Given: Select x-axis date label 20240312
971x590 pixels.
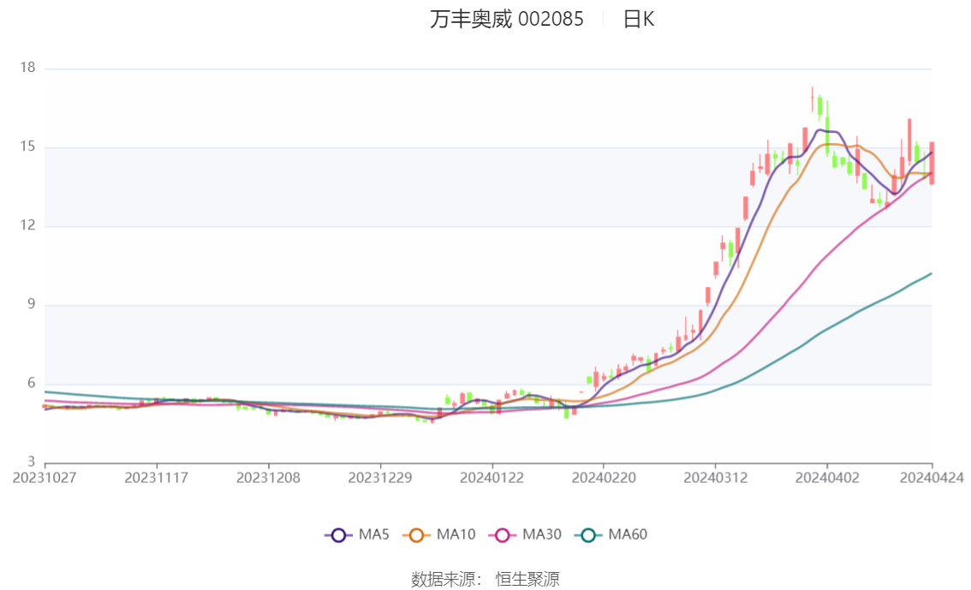Looking at the screenshot, I should [x=715, y=478].
